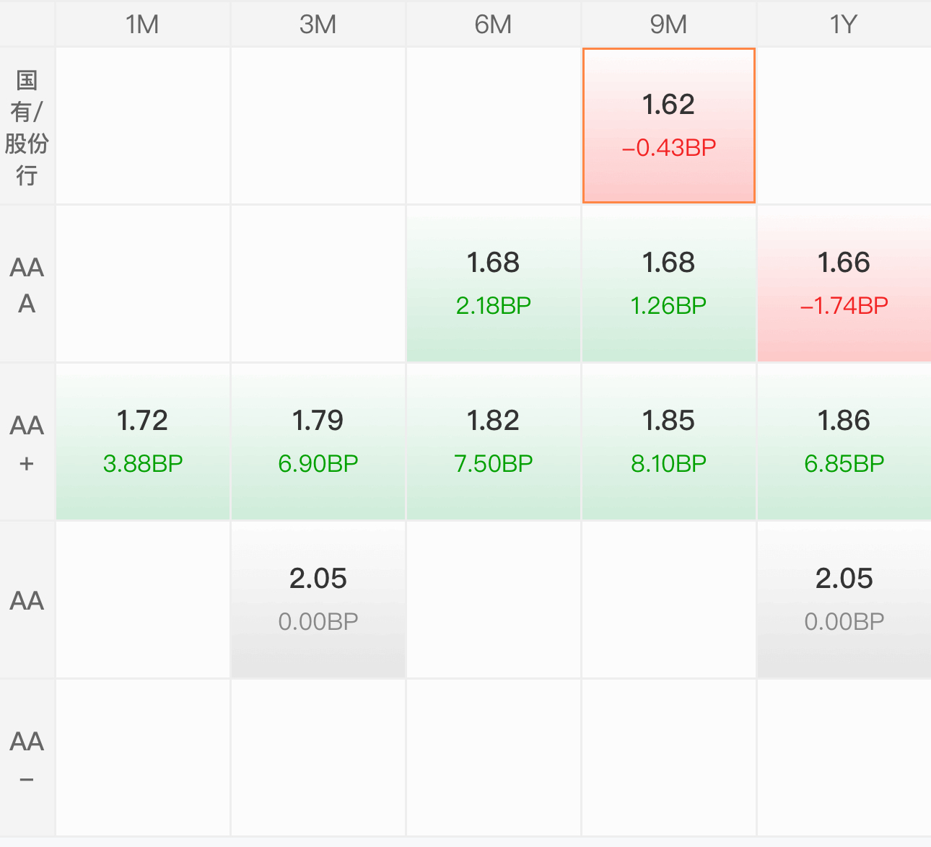Click the 1.82 cell with 7.50BP
Image resolution: width=931 pixels, height=847 pixels.
(x=493, y=442)
